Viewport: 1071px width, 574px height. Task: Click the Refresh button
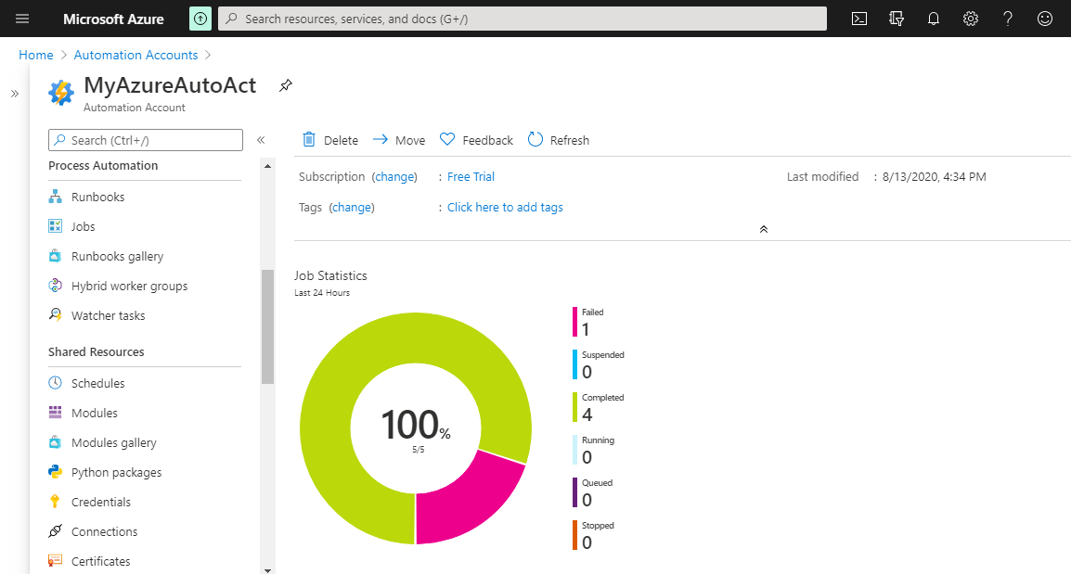(559, 140)
